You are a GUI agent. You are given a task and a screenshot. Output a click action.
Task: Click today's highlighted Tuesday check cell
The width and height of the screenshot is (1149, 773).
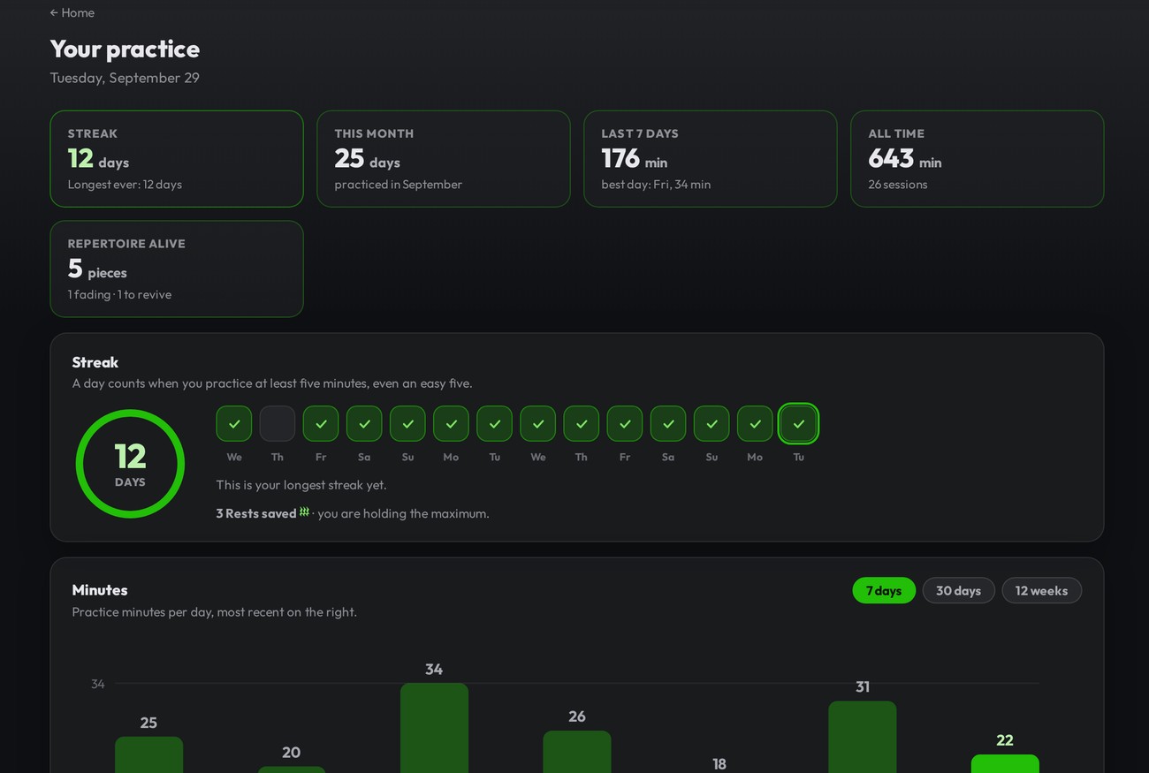point(798,424)
